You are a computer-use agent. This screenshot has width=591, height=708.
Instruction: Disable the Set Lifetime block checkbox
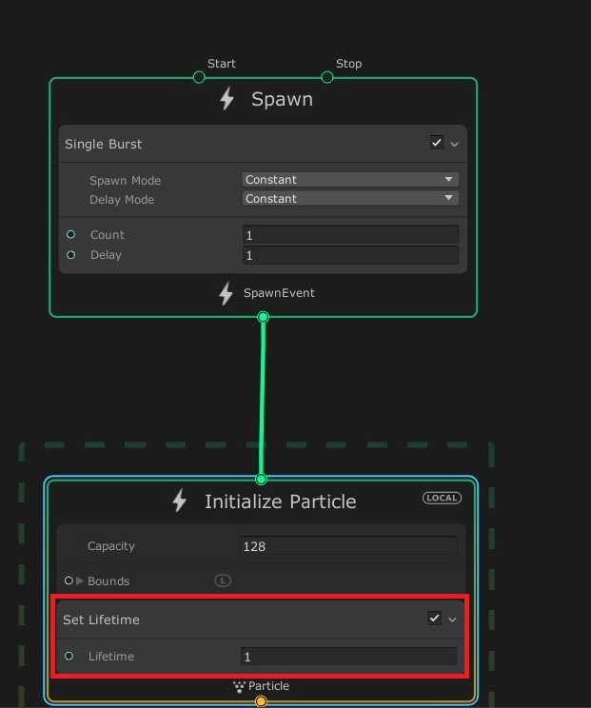[x=434, y=618]
